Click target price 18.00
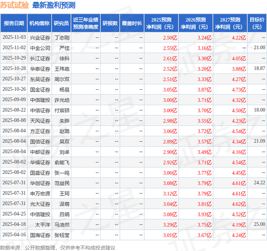The image size is (267, 251). 259,110
